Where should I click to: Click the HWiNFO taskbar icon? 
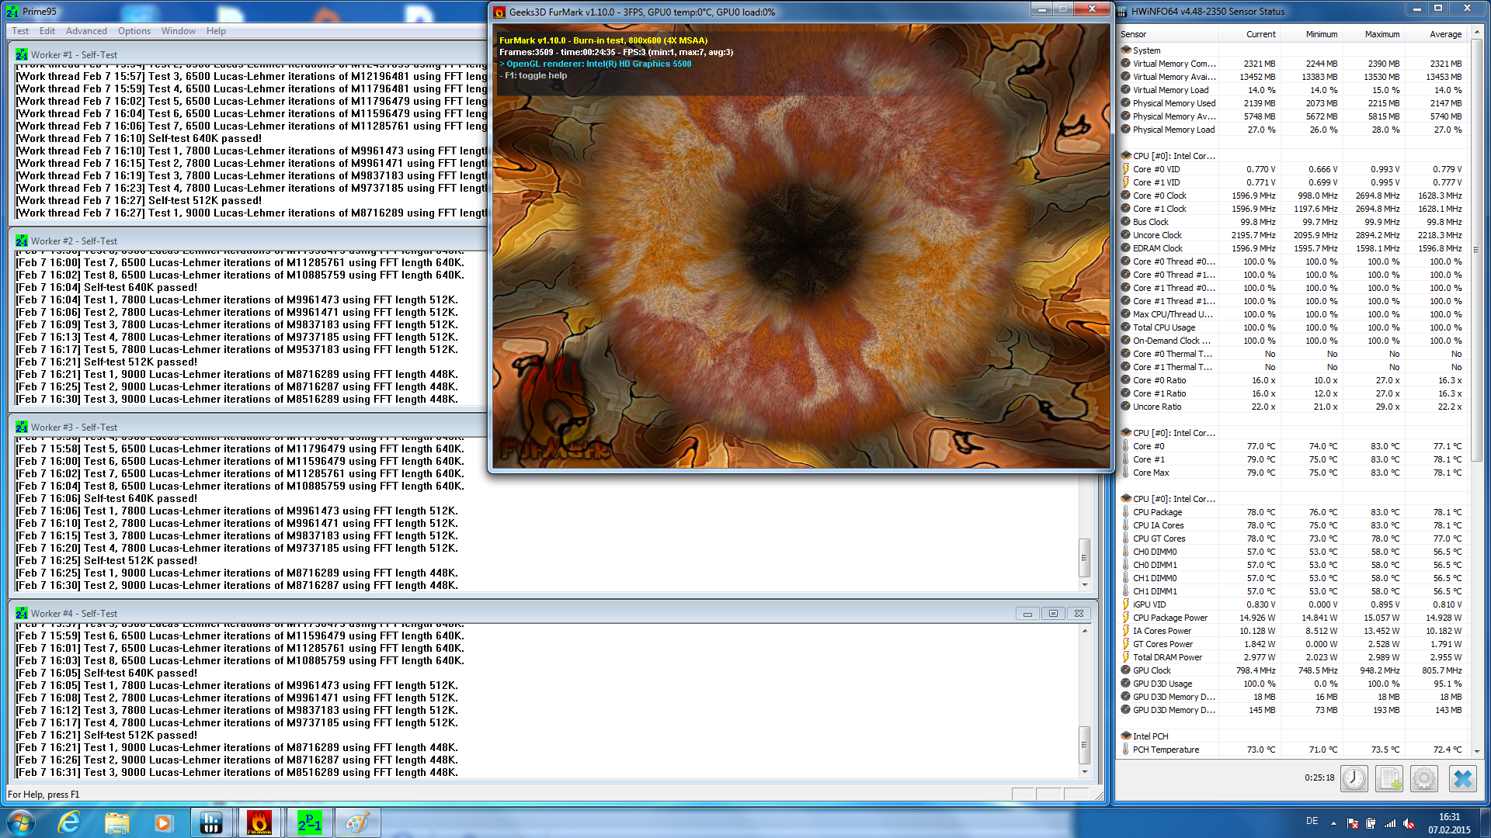(x=210, y=822)
